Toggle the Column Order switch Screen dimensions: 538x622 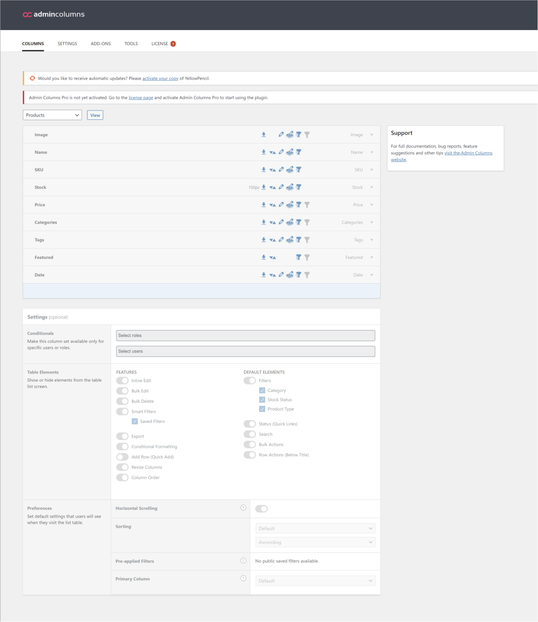(x=122, y=478)
